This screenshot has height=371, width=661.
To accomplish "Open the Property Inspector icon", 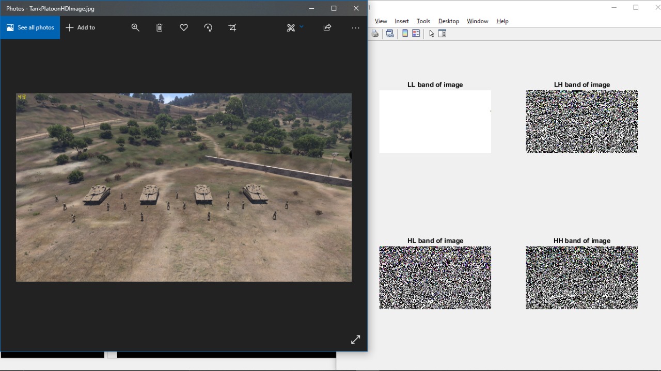I will pos(443,34).
